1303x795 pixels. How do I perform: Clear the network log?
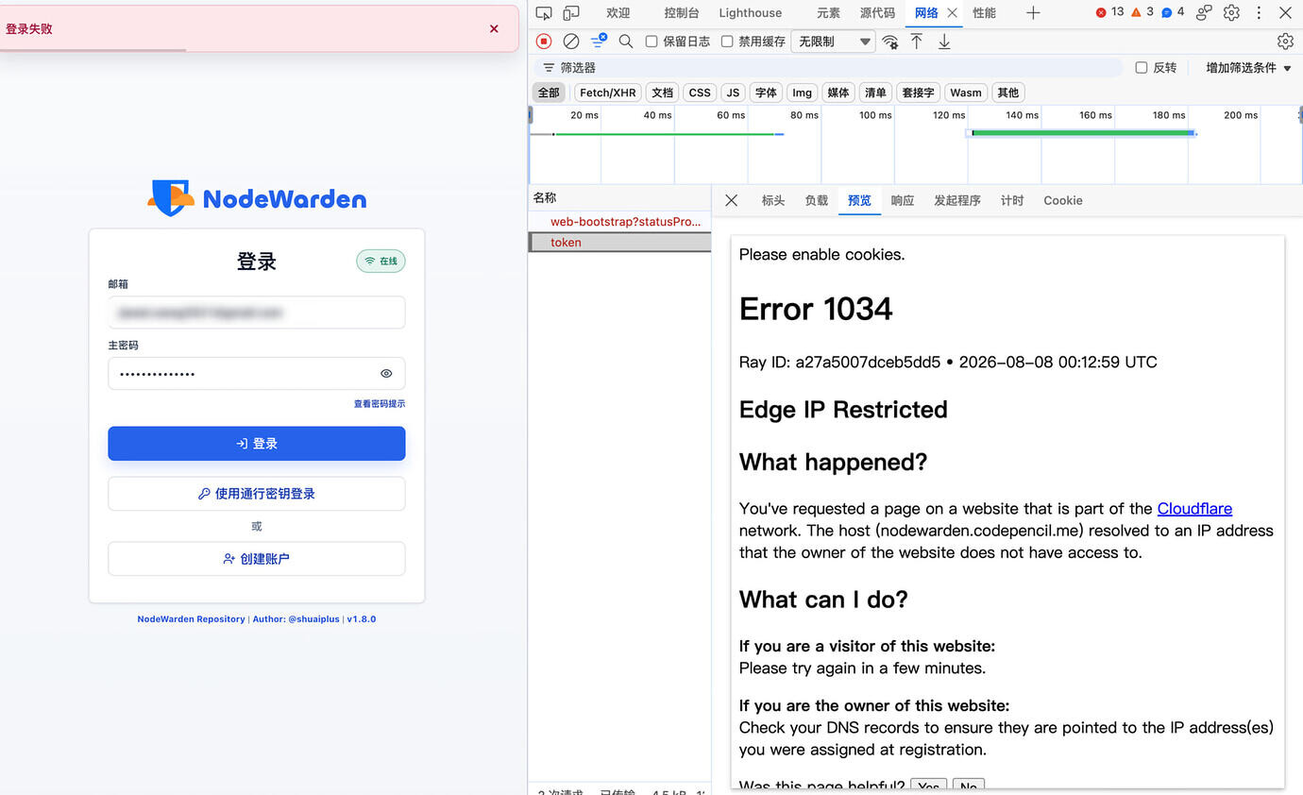click(x=571, y=42)
